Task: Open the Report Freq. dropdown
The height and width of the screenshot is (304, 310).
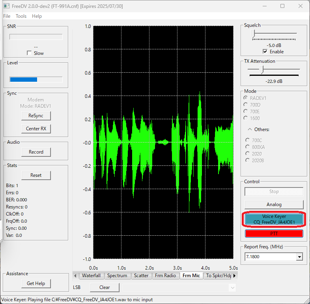Action: 299,257
